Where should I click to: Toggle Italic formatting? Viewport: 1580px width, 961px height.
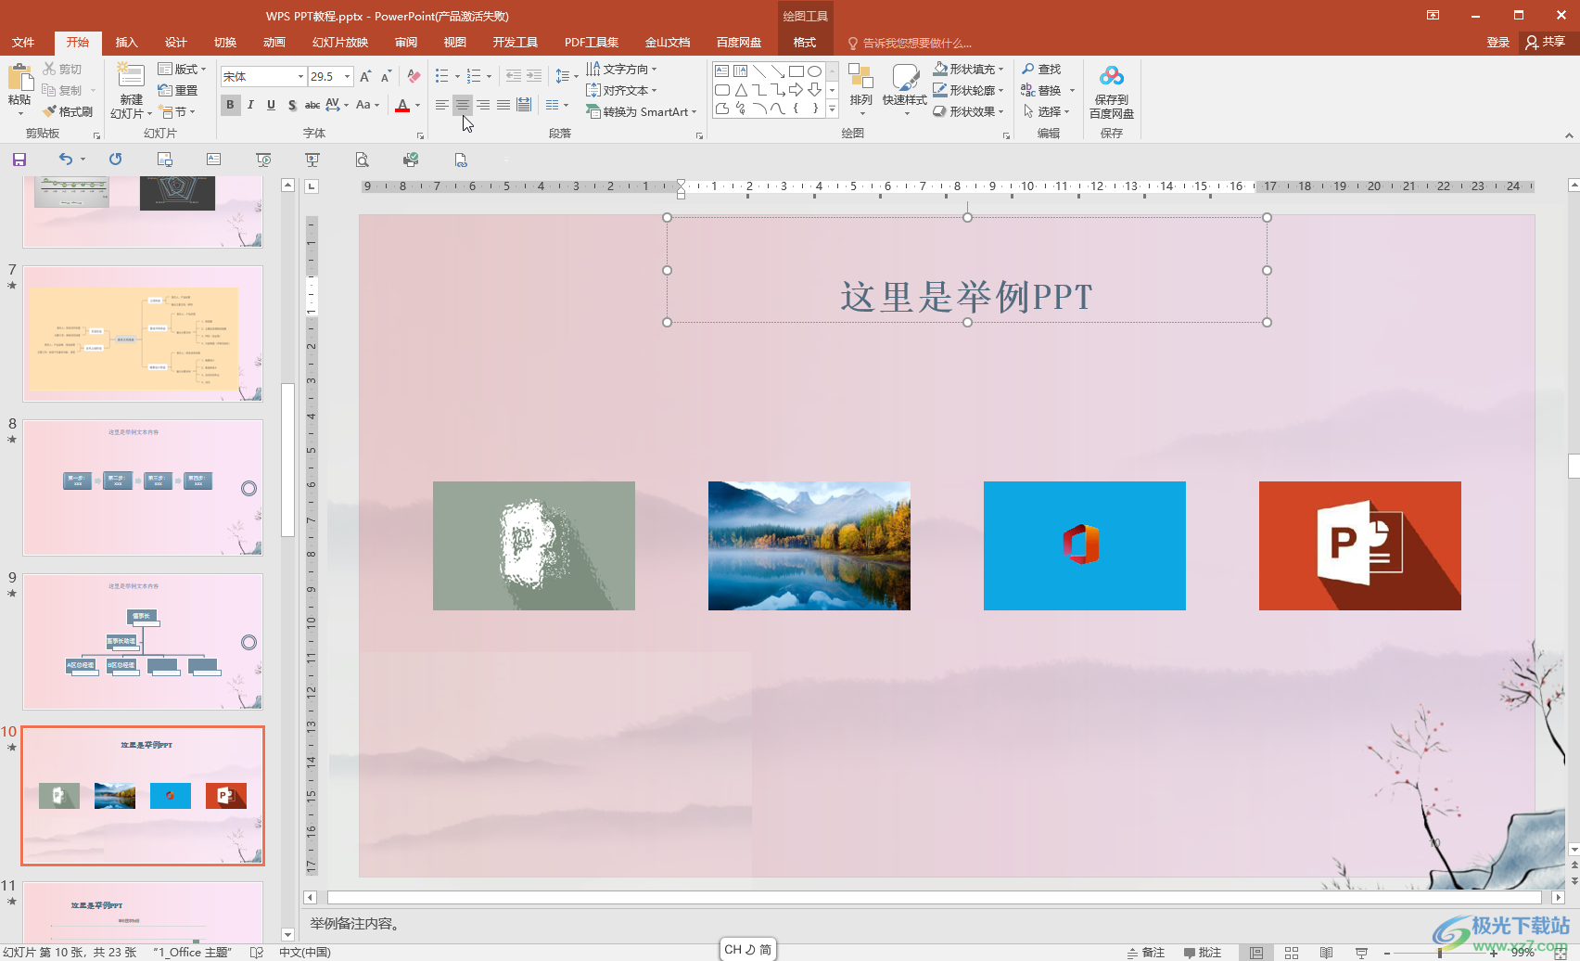click(250, 105)
